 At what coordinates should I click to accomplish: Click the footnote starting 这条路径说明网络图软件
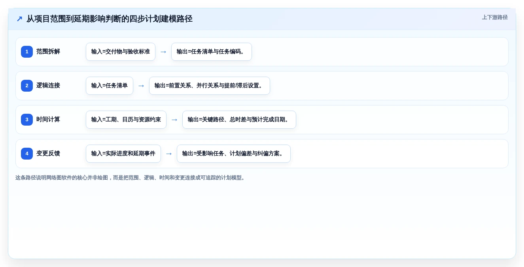tap(131, 178)
